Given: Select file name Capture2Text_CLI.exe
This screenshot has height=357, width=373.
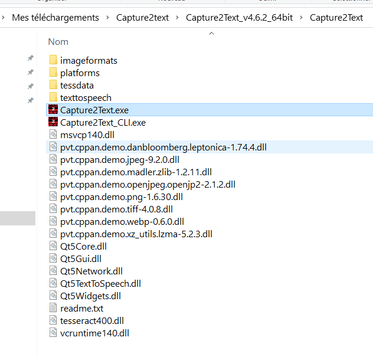Looking at the screenshot, I should click(x=103, y=123).
